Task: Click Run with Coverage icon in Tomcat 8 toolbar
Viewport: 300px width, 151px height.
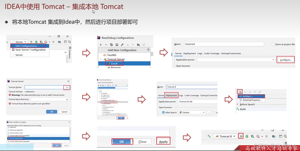Action: pyautogui.click(x=252, y=136)
